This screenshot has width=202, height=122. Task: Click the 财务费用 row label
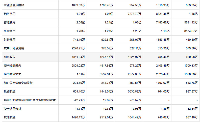[10, 40]
